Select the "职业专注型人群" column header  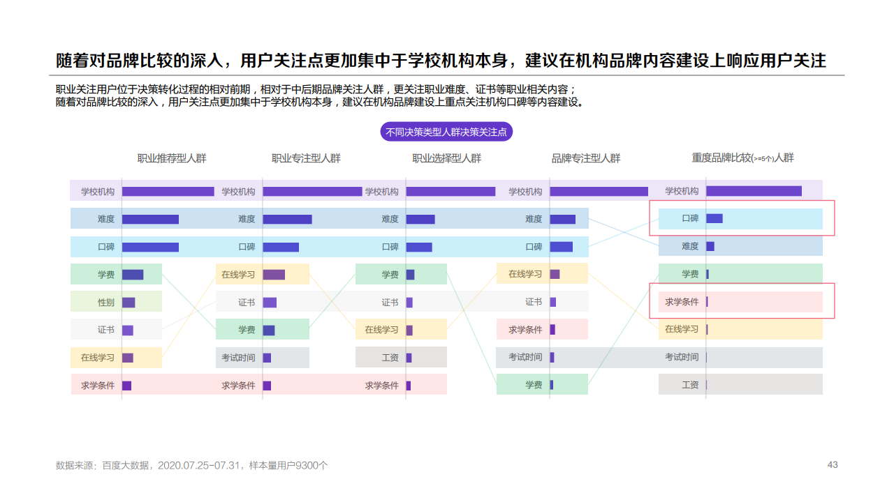point(306,158)
